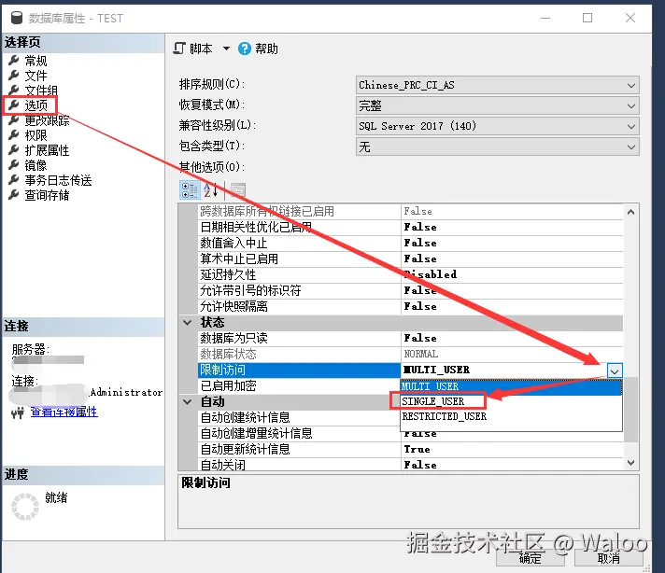Open the 事务日志传送 page
The image size is (665, 573).
click(58, 180)
